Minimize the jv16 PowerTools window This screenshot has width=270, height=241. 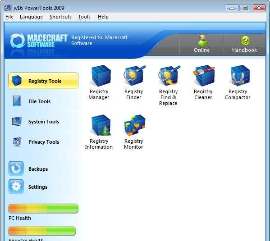tap(232, 8)
